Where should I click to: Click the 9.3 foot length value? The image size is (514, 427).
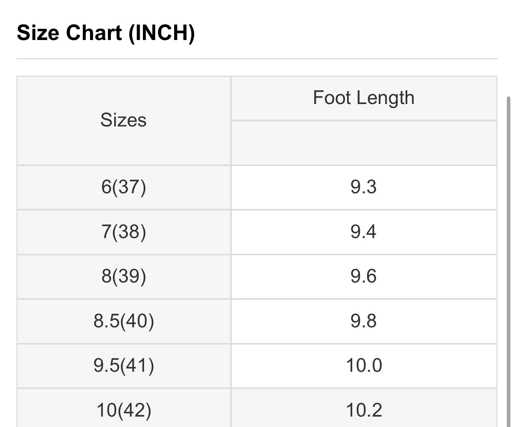tap(363, 187)
